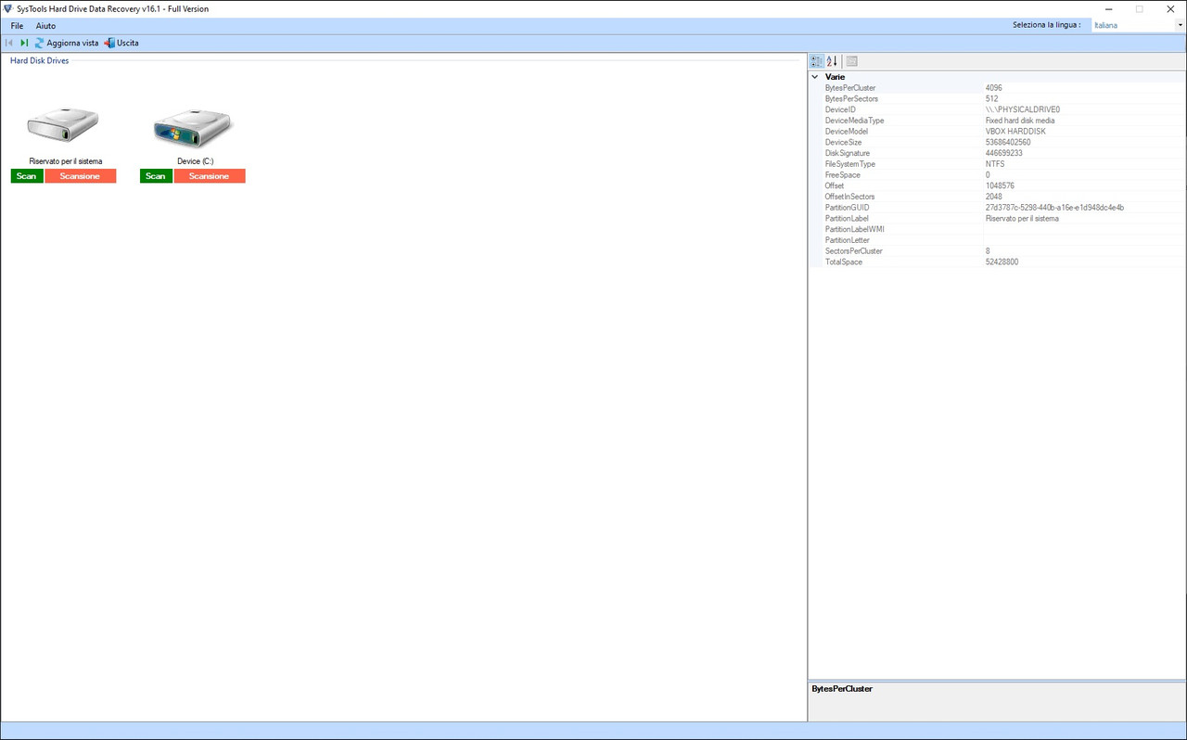The height and width of the screenshot is (740, 1187).
Task: Collapse the Varie property category
Action: click(815, 77)
